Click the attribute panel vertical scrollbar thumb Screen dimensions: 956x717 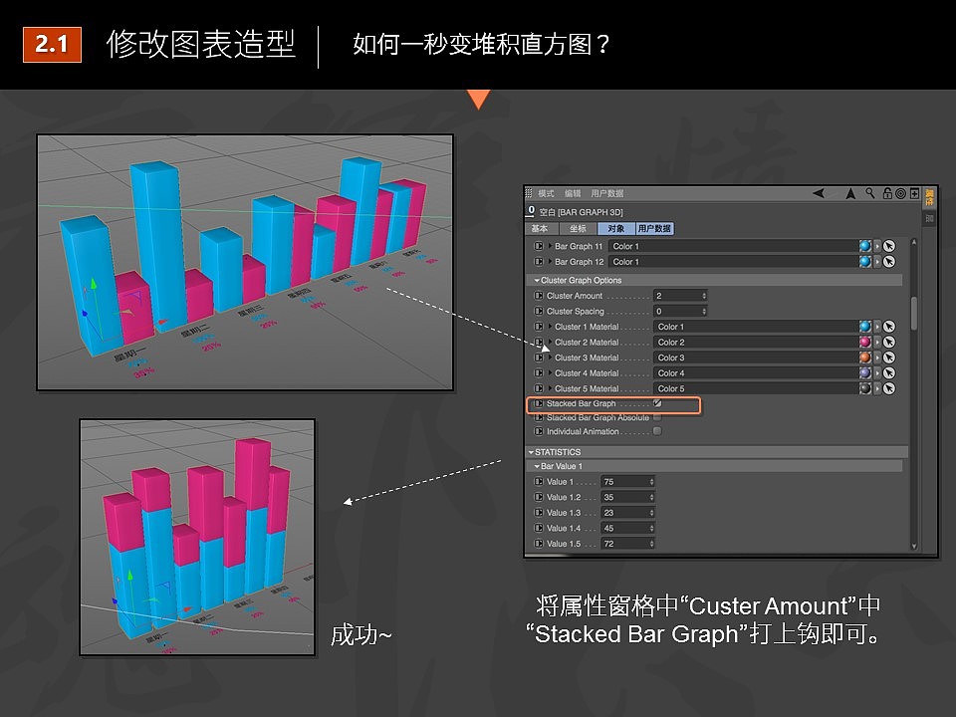(x=914, y=313)
